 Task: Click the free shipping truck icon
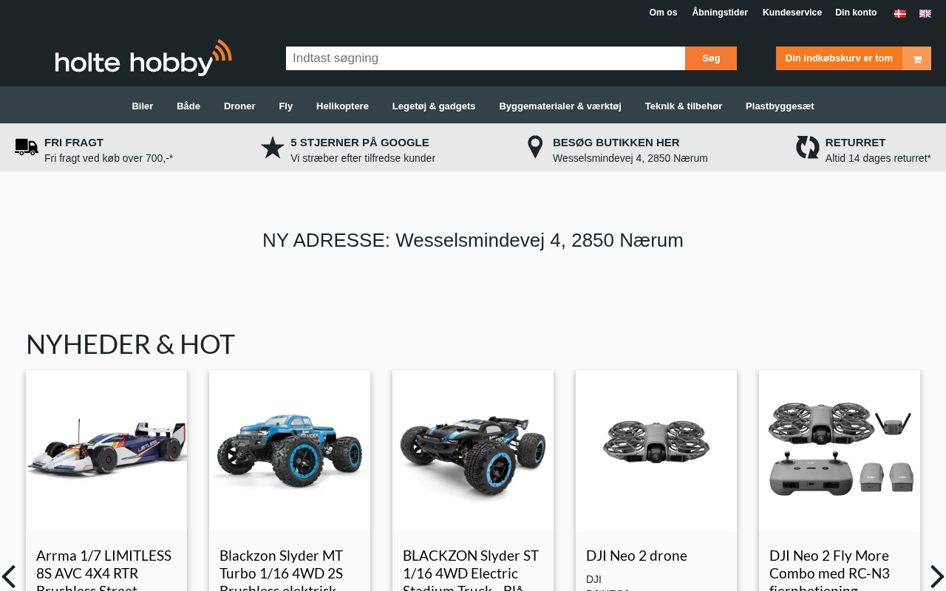point(27,147)
